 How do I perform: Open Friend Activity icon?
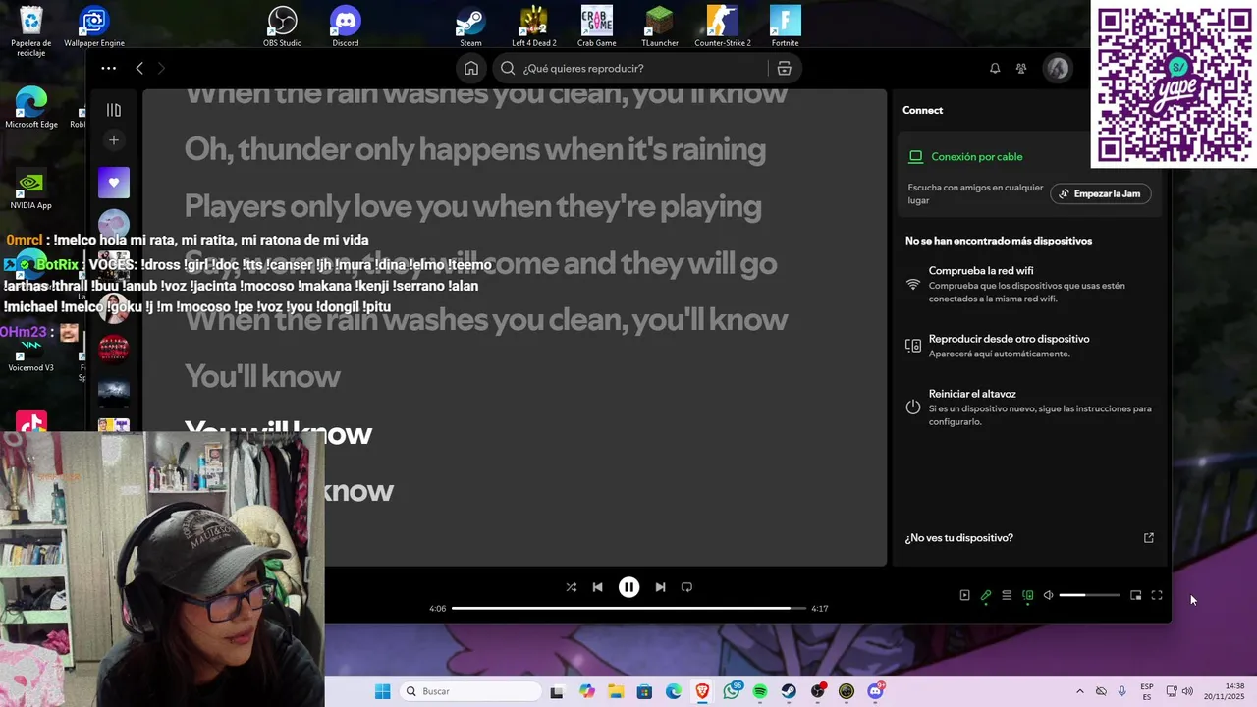click(x=1021, y=68)
